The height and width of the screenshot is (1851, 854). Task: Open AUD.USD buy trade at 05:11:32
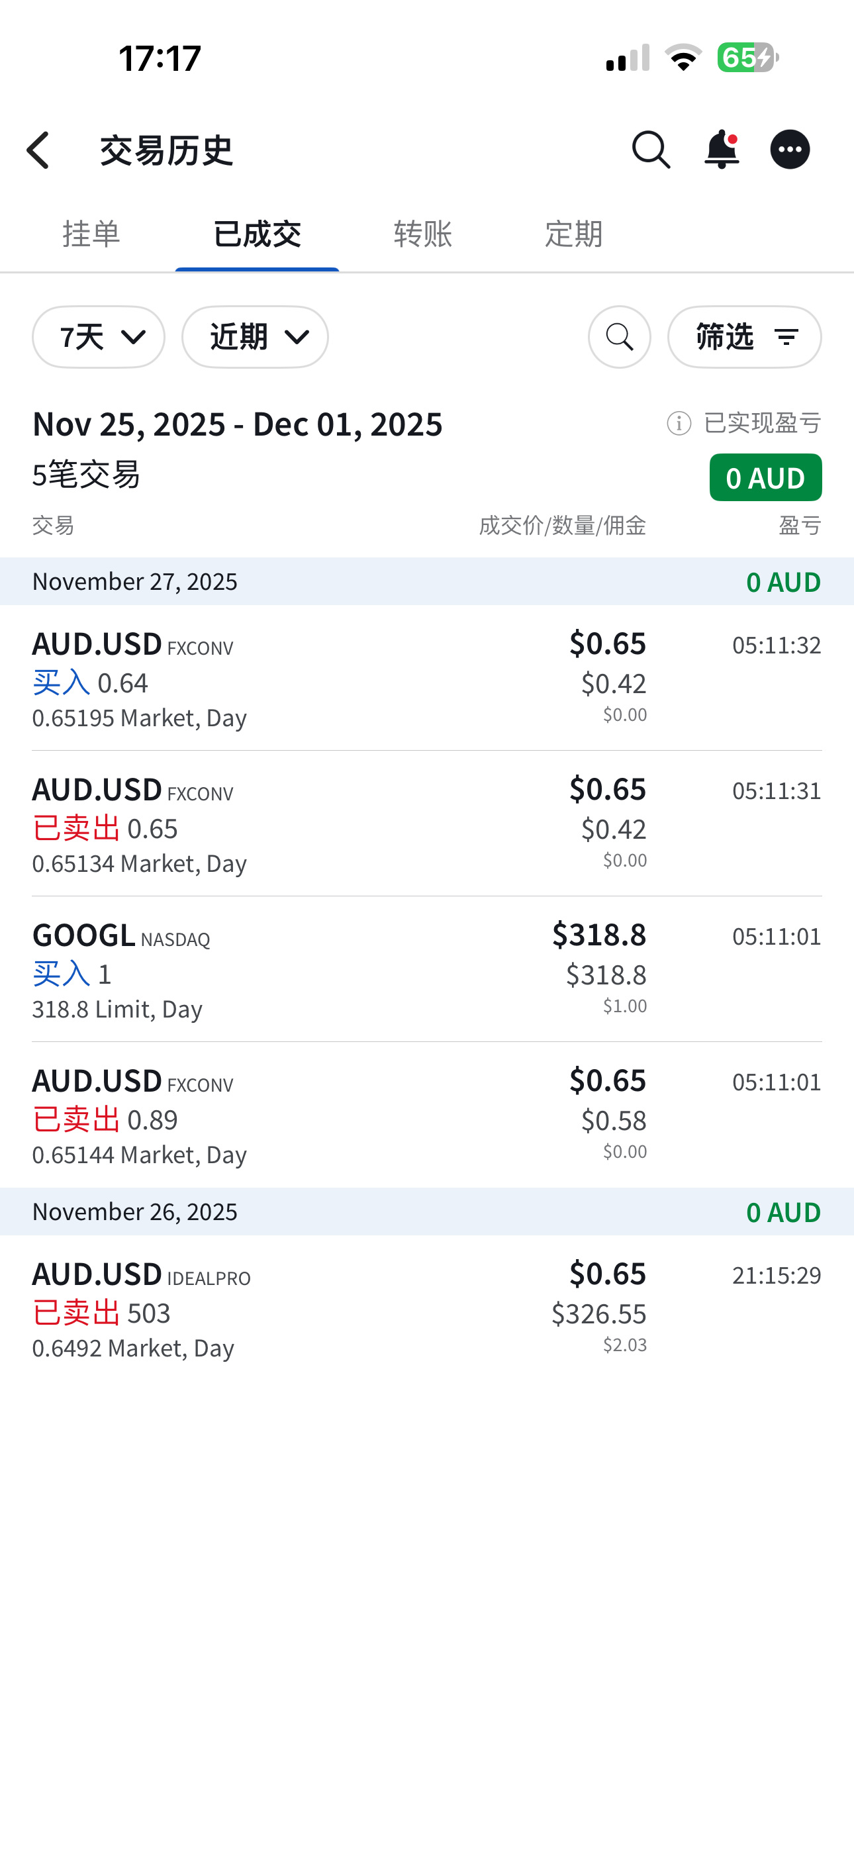click(x=426, y=679)
